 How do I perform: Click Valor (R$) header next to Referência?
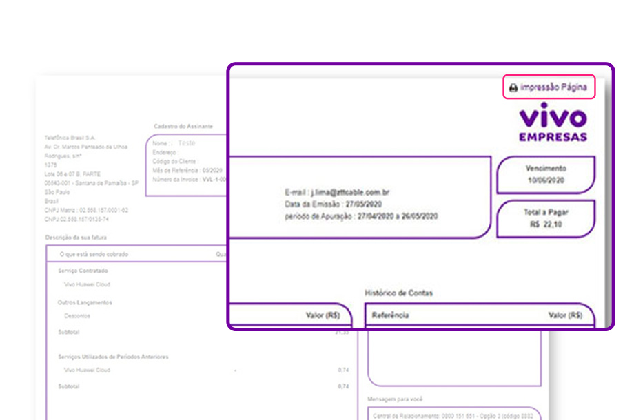pyautogui.click(x=565, y=315)
